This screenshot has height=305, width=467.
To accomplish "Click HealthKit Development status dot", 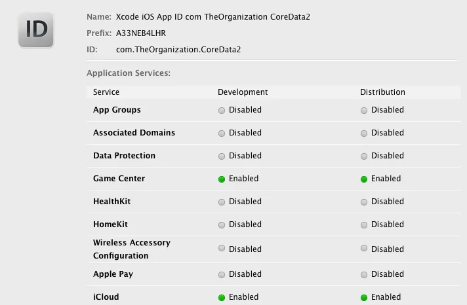I will tap(222, 202).
